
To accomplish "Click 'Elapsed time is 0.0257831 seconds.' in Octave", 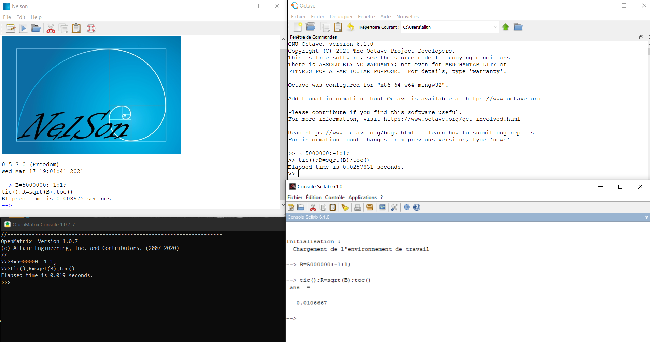I will pos(346,167).
